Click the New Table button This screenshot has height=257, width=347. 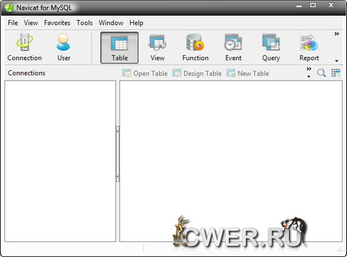pyautogui.click(x=248, y=73)
